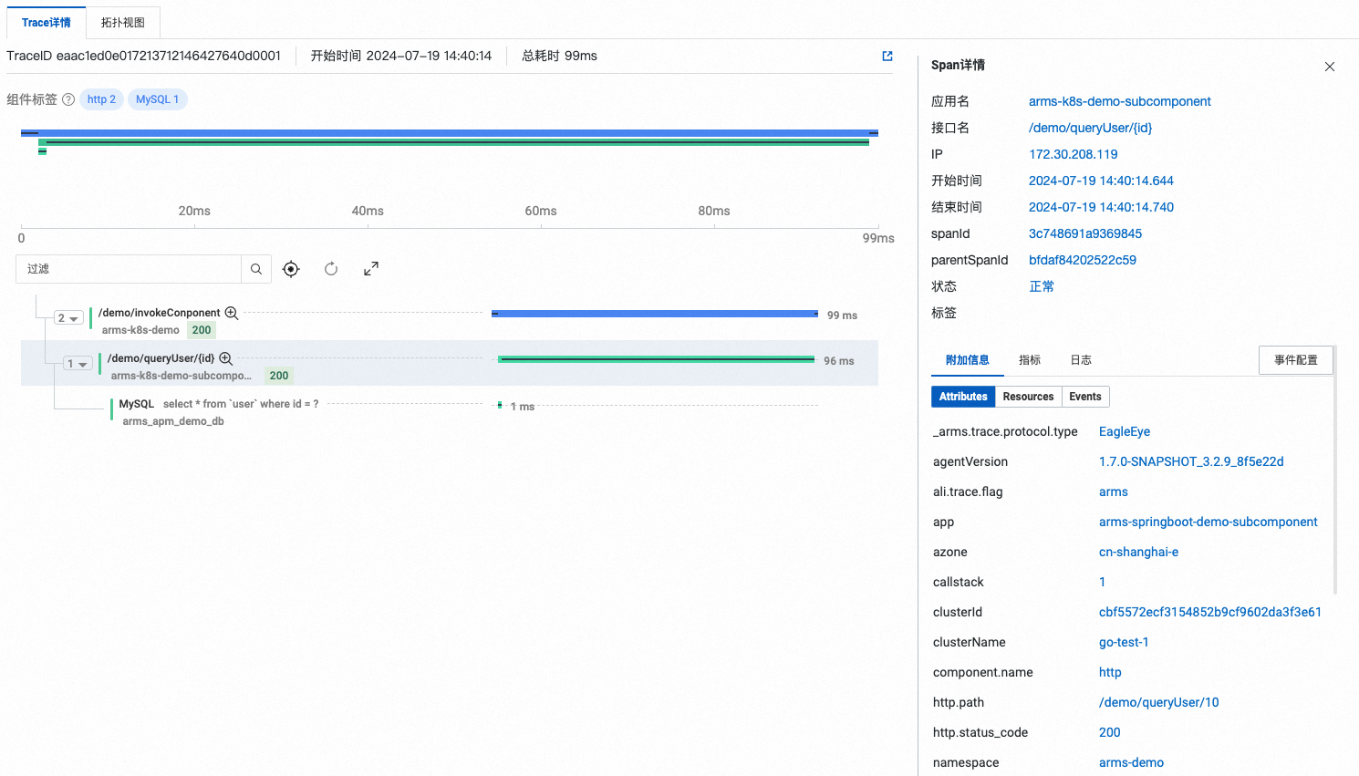Screen dimensions: 1359x776
Task: Select the Attributes sub-tab
Action: coord(963,397)
